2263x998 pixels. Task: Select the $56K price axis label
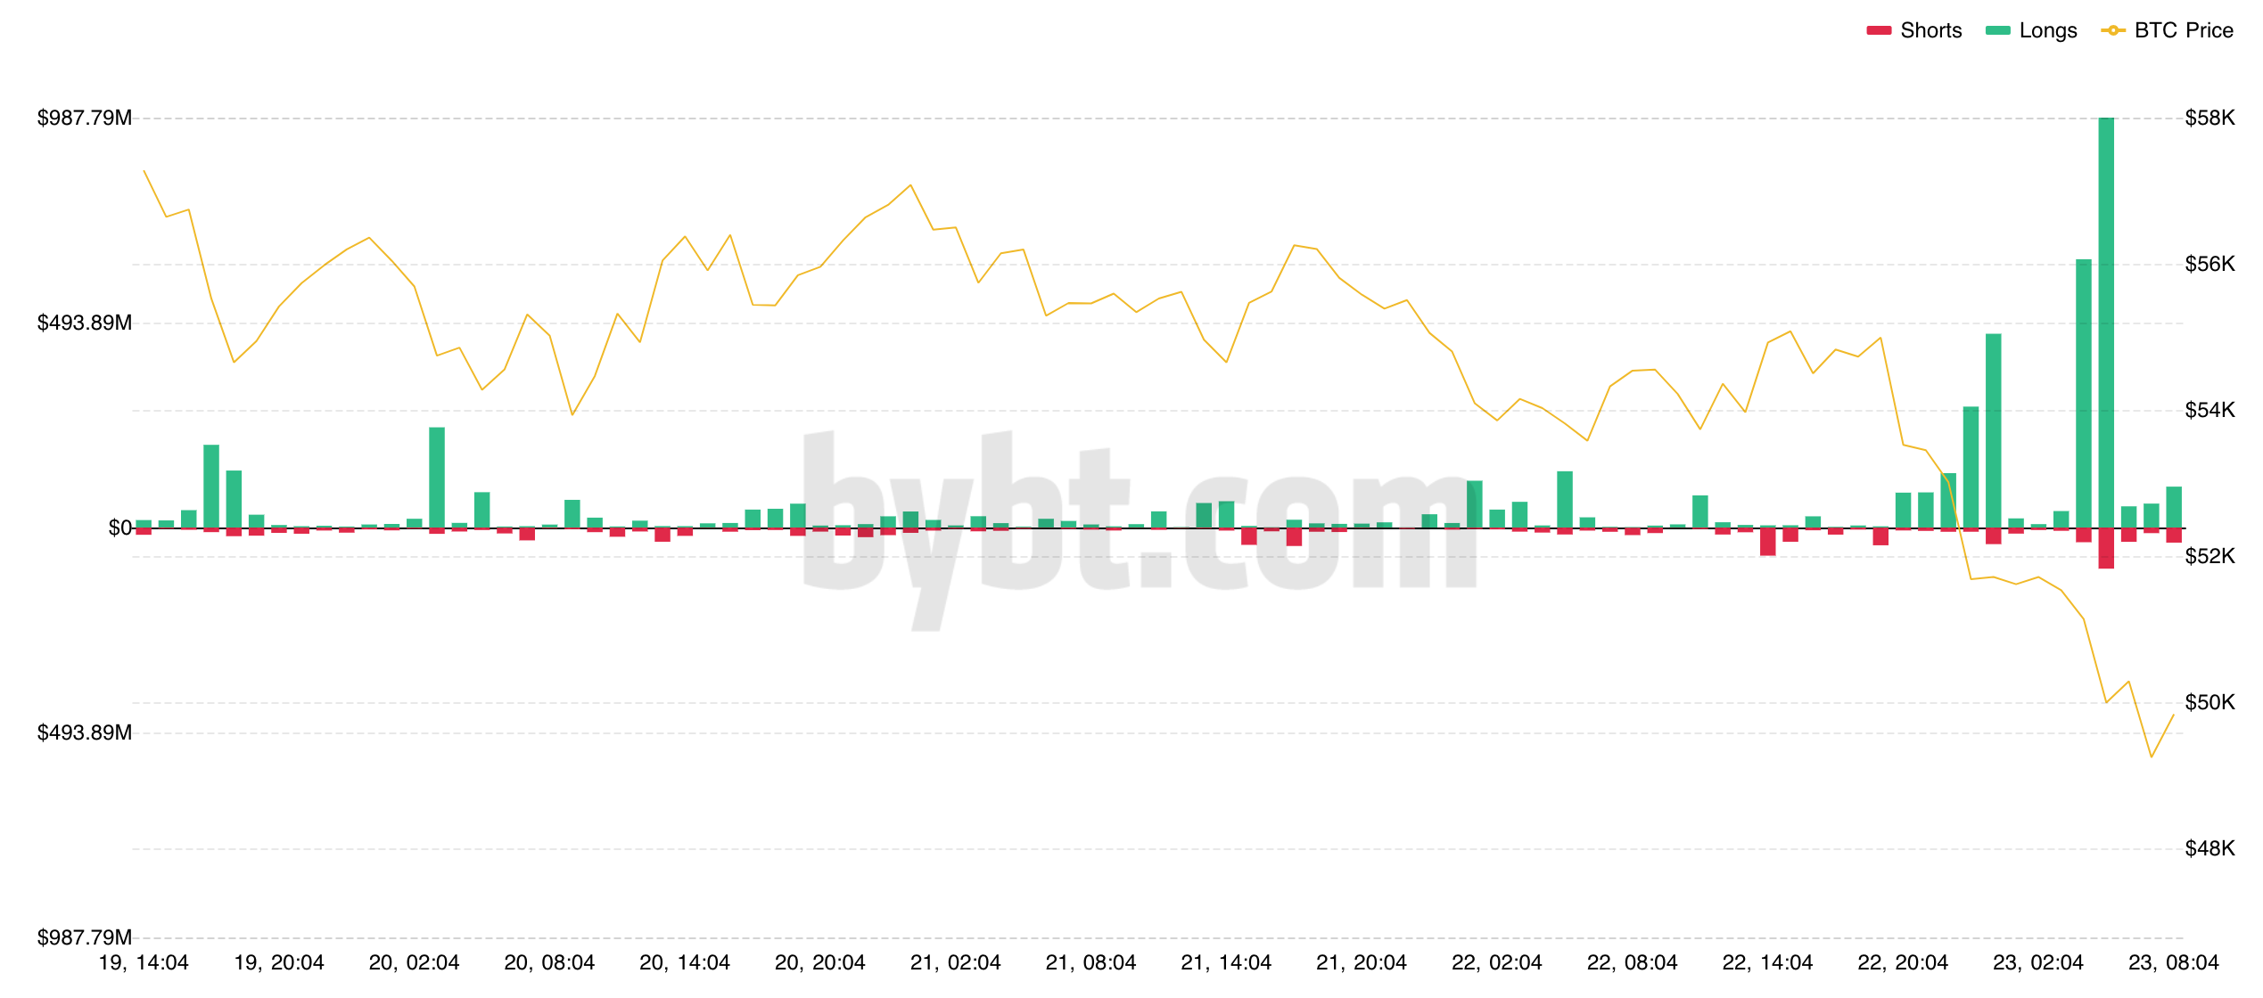pos(2210,264)
